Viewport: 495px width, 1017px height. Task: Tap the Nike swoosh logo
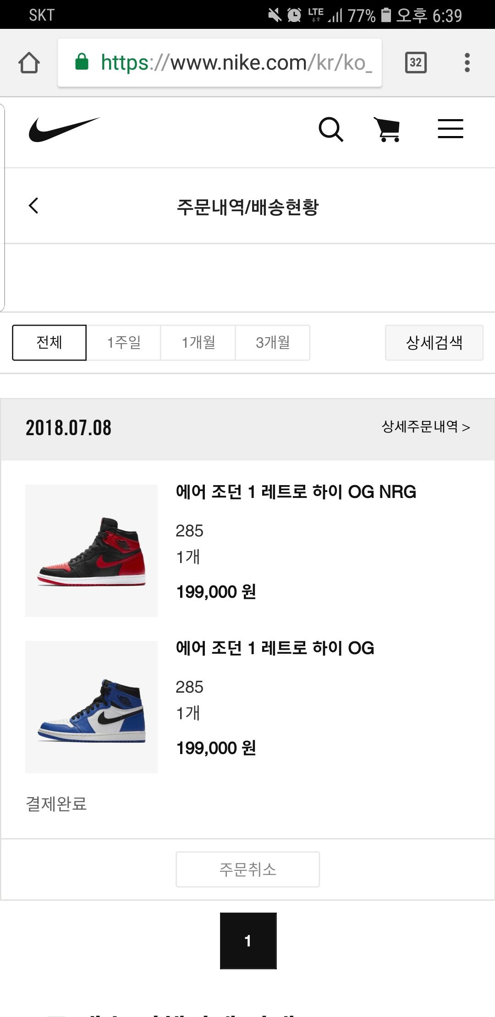[x=64, y=129]
